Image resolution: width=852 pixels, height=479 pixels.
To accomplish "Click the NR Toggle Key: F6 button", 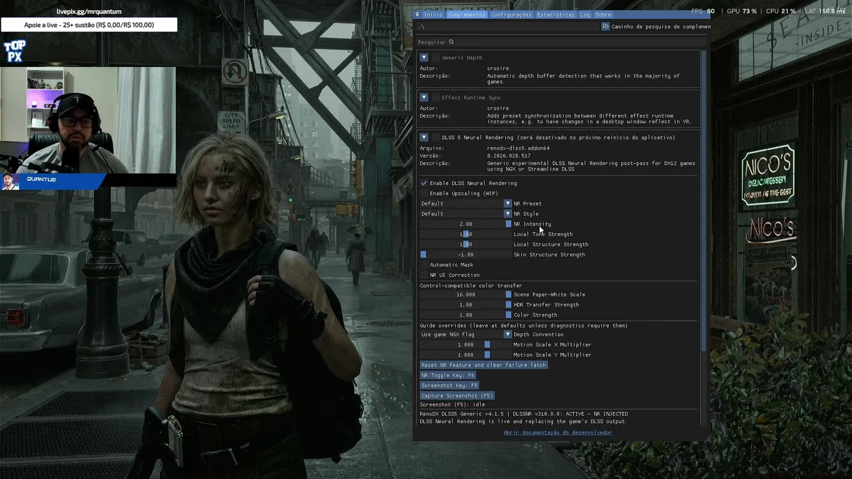I will (448, 375).
